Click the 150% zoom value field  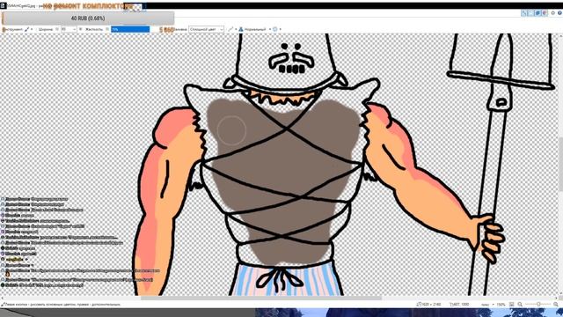501,305
